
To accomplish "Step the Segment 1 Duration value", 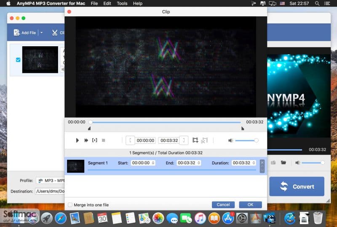I will point(254,163).
